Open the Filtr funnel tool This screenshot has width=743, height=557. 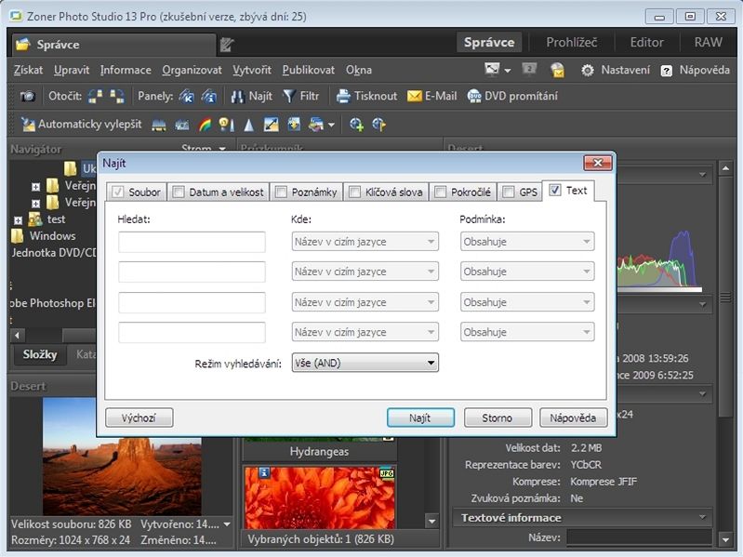(x=288, y=96)
